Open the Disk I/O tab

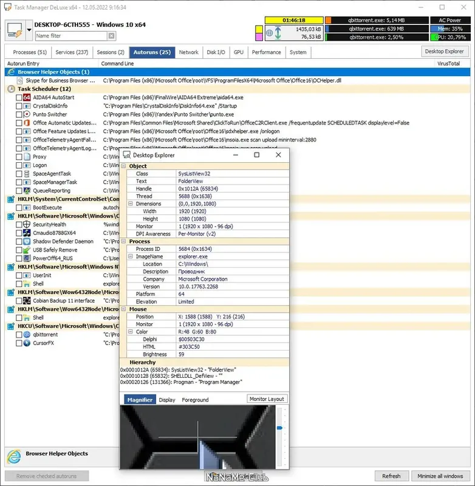pyautogui.click(x=216, y=52)
